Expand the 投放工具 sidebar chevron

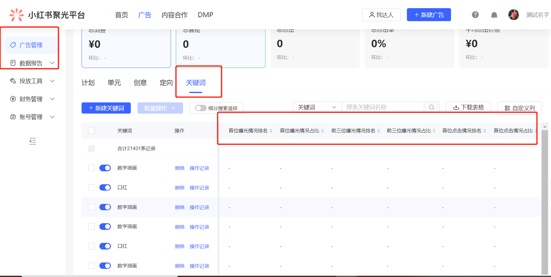click(52, 81)
